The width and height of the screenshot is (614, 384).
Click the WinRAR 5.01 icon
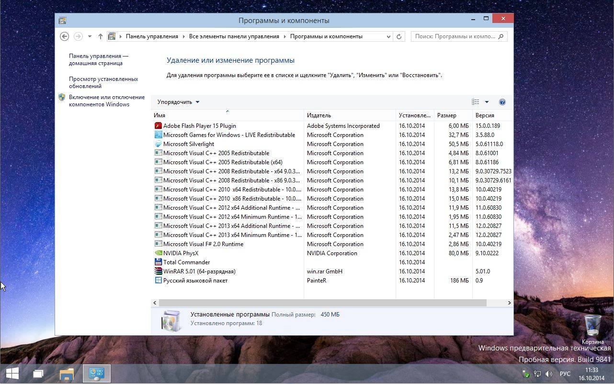click(158, 271)
